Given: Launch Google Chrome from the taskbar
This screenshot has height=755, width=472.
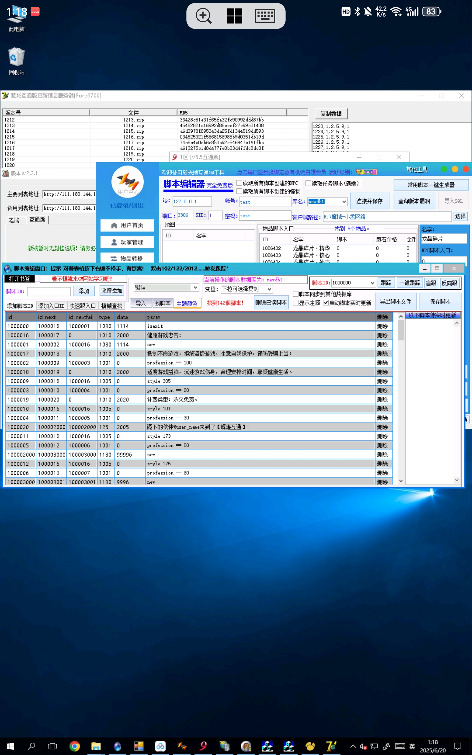Looking at the screenshot, I should coord(74,746).
